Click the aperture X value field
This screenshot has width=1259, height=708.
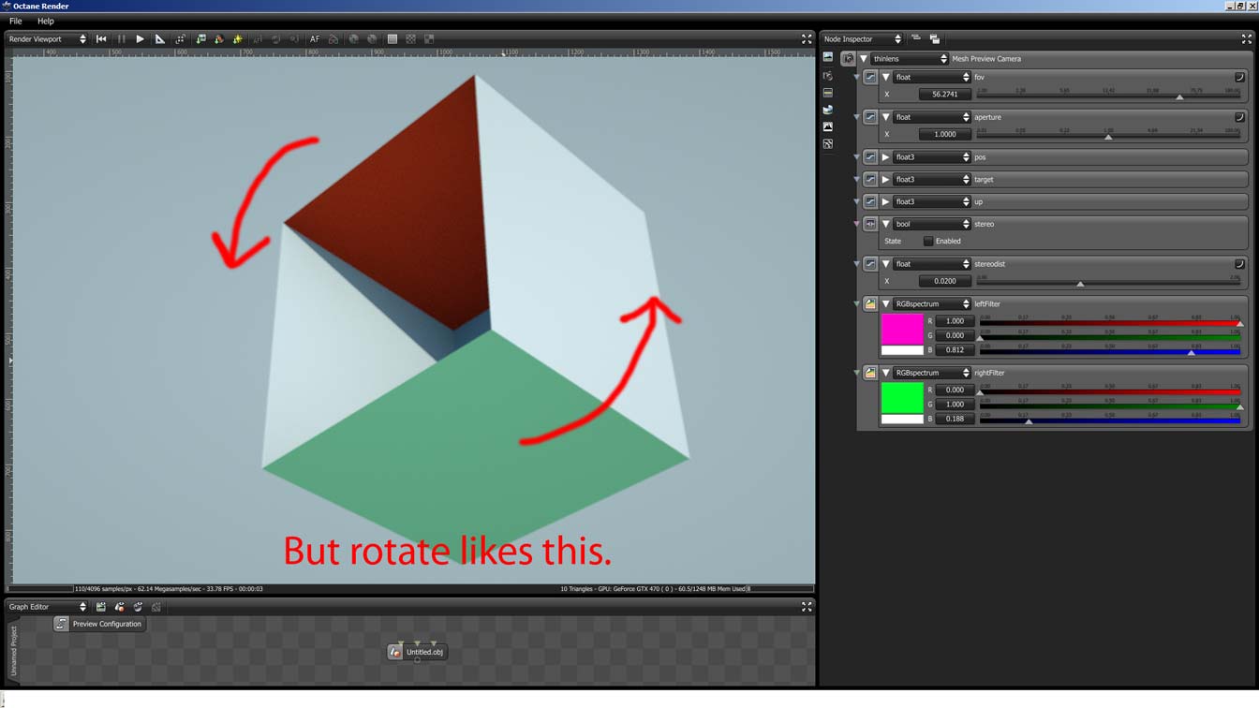click(944, 134)
